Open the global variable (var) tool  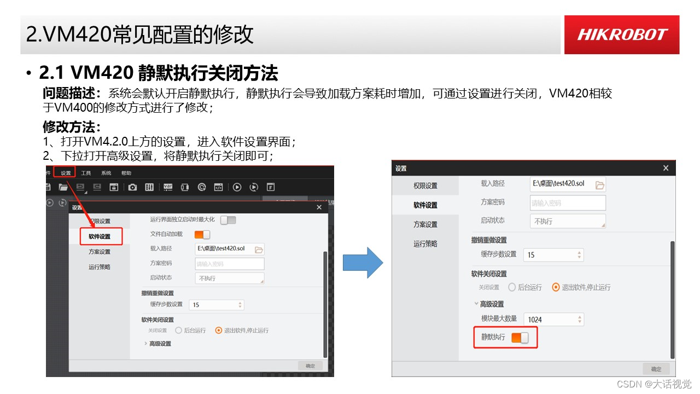click(167, 187)
